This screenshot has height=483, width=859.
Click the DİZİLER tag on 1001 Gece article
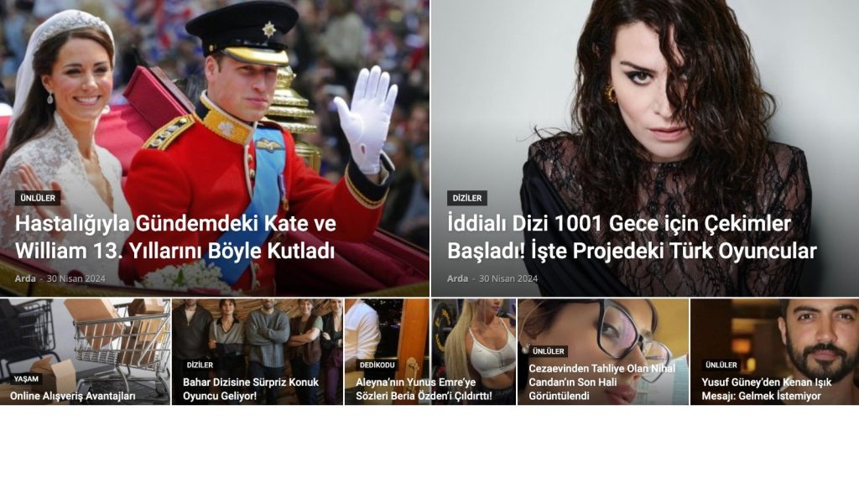click(x=466, y=198)
